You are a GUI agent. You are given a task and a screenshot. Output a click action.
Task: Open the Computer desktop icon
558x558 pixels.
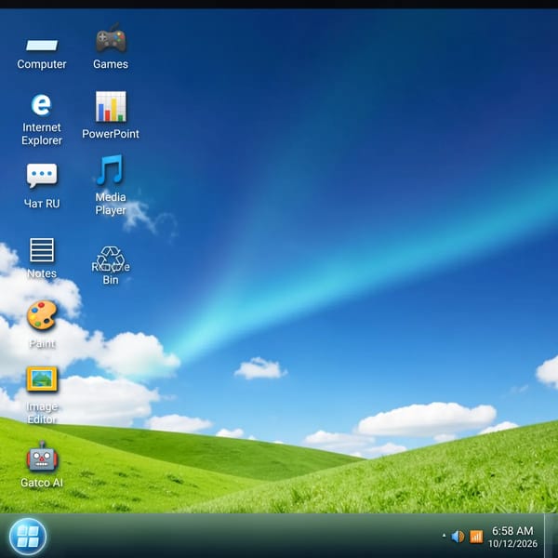point(42,46)
